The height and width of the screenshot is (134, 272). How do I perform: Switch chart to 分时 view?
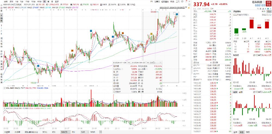(6, 1)
